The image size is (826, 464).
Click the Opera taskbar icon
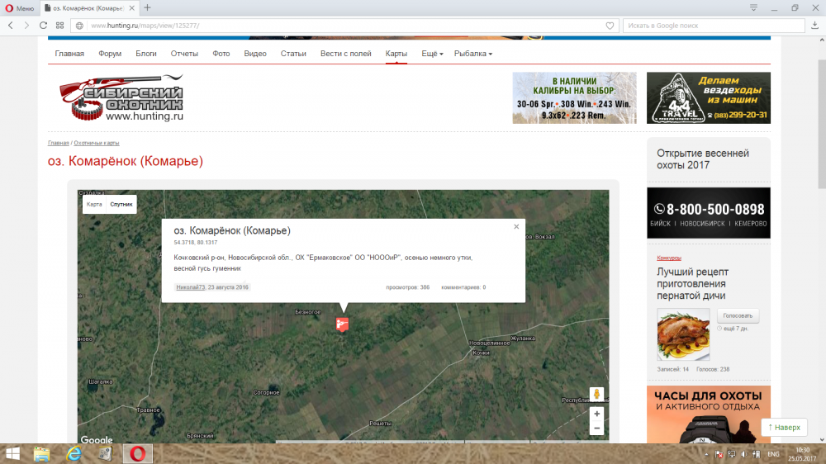click(x=137, y=453)
